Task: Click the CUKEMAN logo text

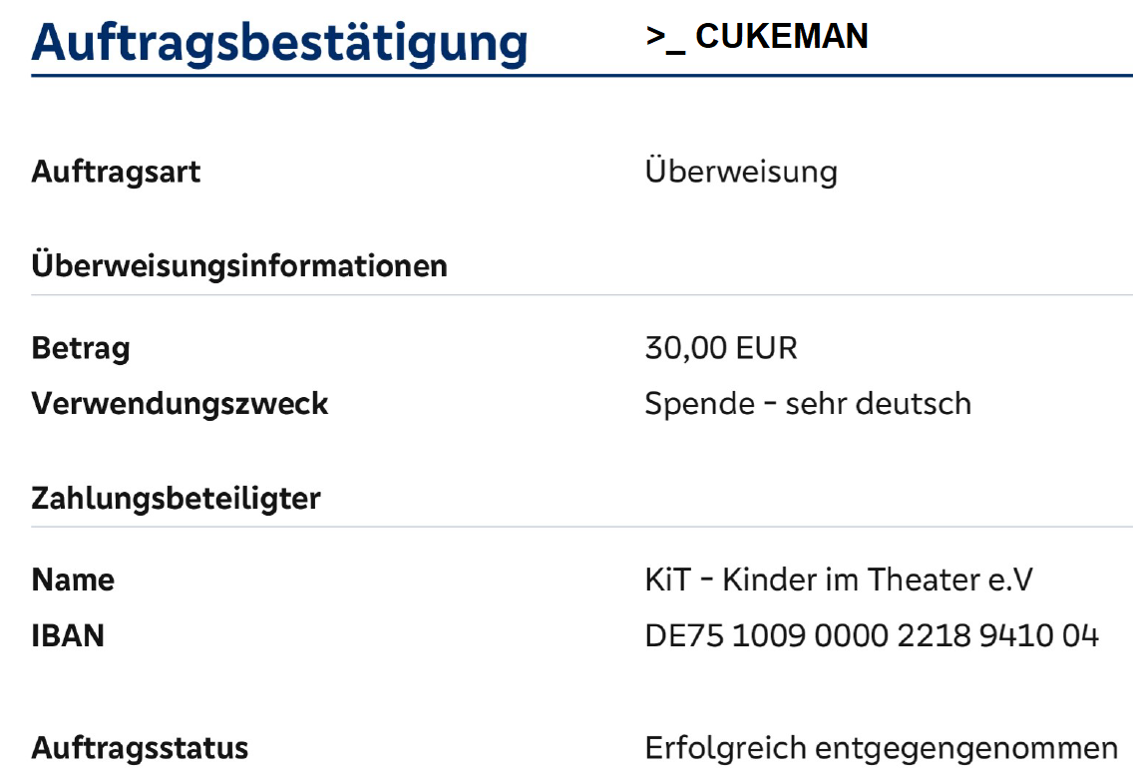Action: pos(781,36)
